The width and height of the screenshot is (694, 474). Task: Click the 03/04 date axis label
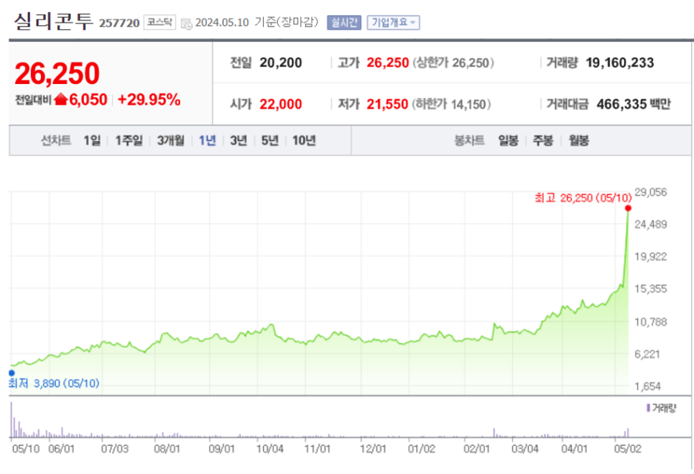pyautogui.click(x=525, y=449)
